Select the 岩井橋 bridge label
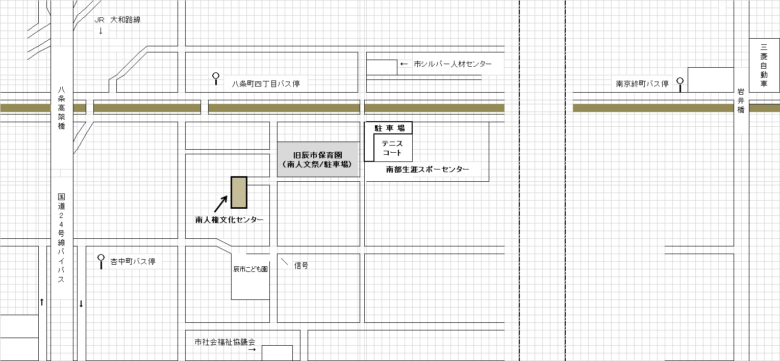The image size is (780, 361). pyautogui.click(x=741, y=100)
